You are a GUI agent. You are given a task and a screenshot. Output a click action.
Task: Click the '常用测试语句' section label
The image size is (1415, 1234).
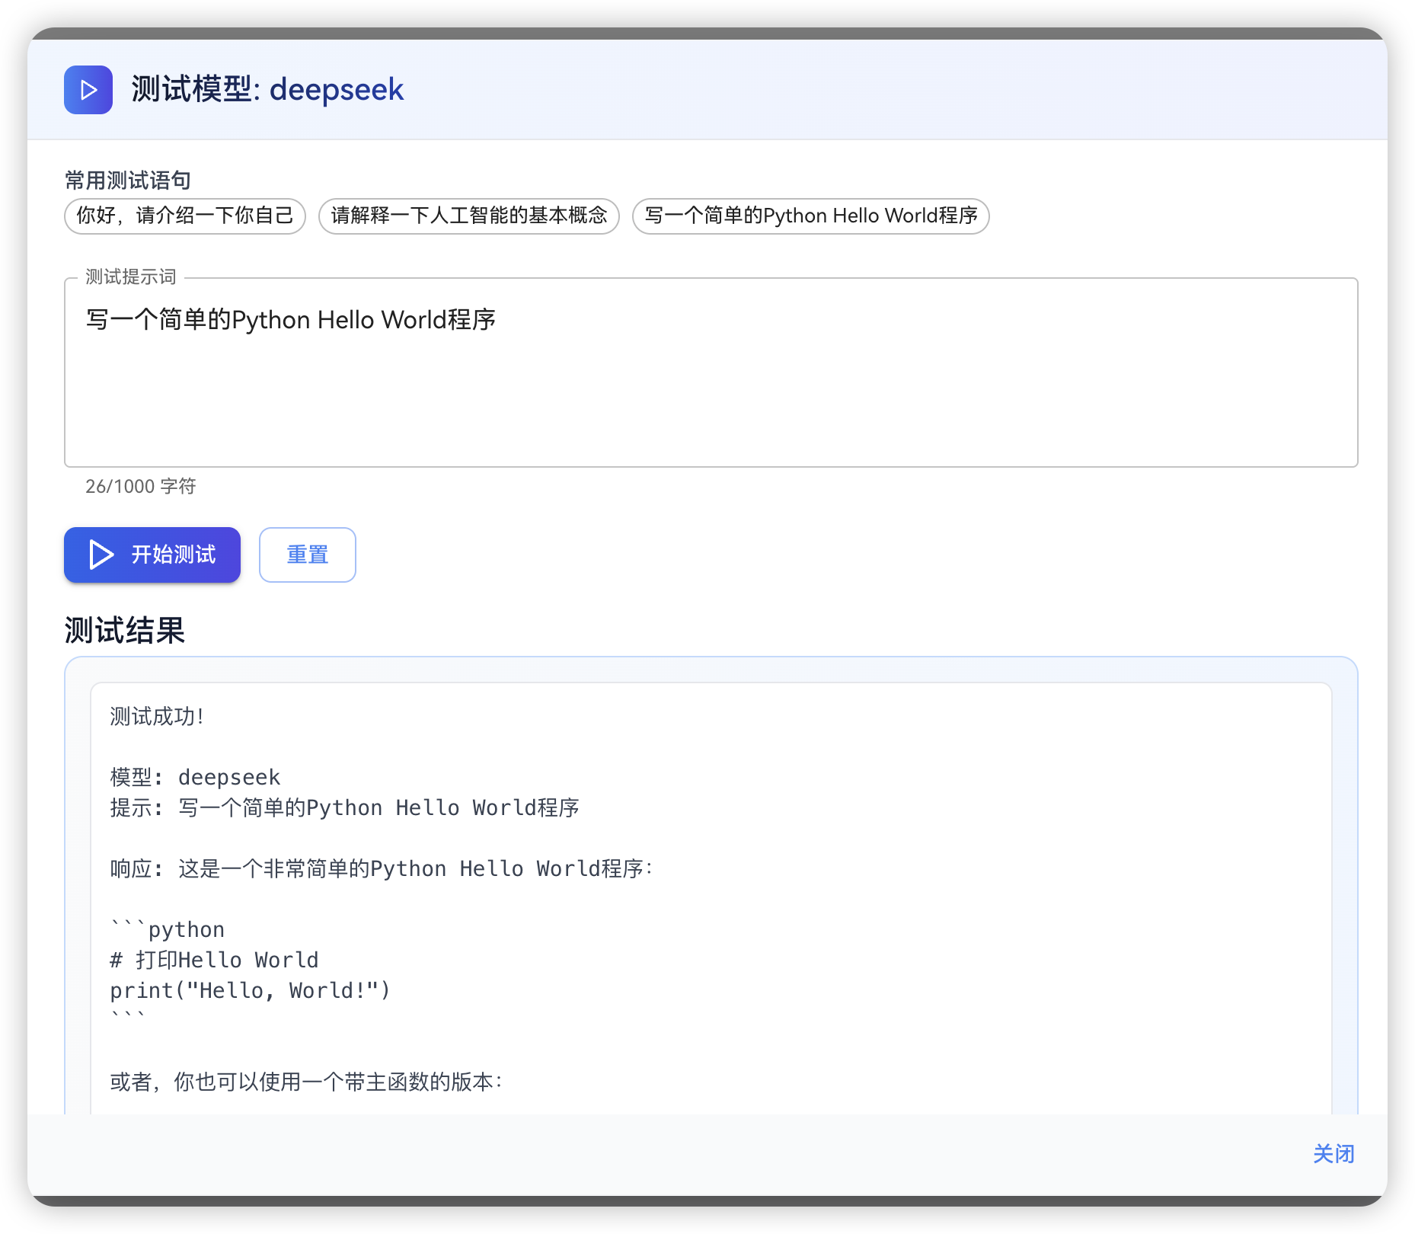(x=128, y=181)
